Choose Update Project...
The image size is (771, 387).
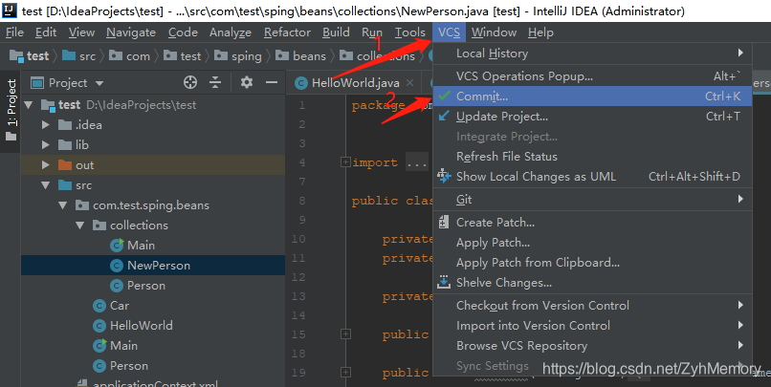pyautogui.click(x=592, y=117)
